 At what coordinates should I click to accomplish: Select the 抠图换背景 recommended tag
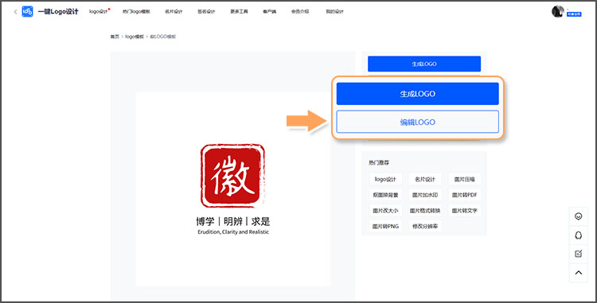pos(385,195)
